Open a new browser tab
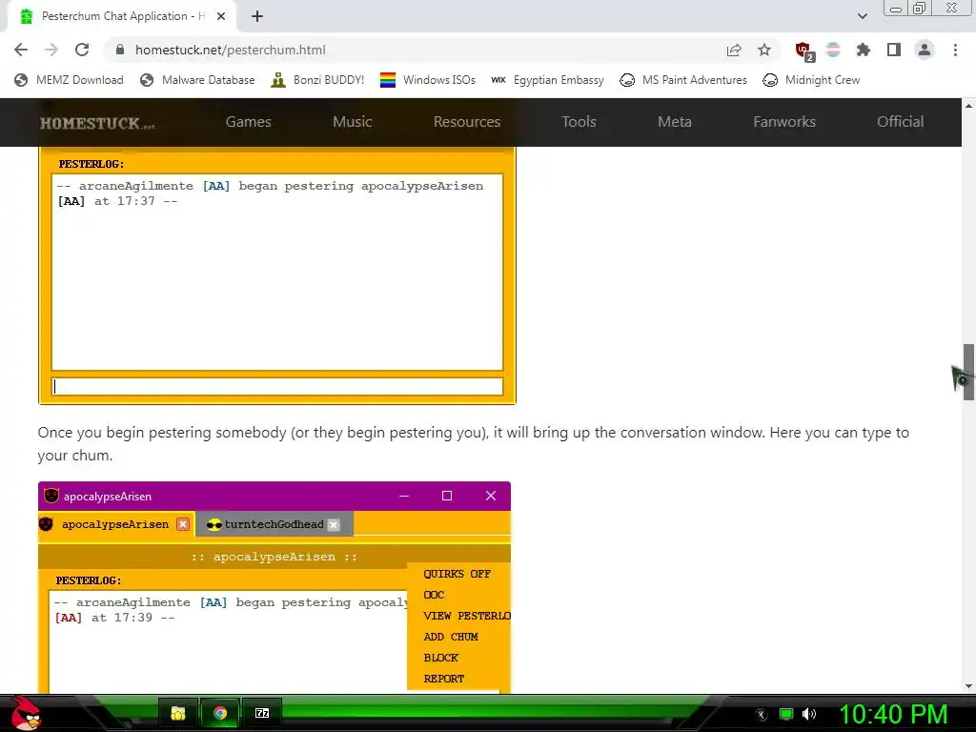The image size is (976, 732). pos(257,16)
